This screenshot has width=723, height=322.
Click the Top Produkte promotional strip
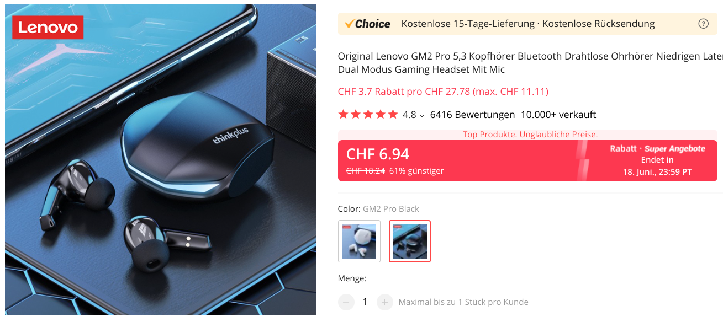(530, 135)
